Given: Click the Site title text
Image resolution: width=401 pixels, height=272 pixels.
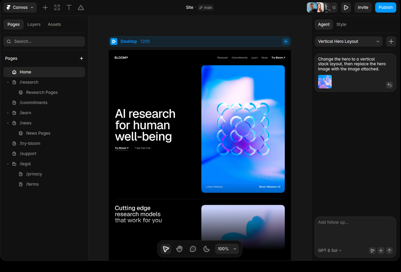Looking at the screenshot, I should pos(190,7).
